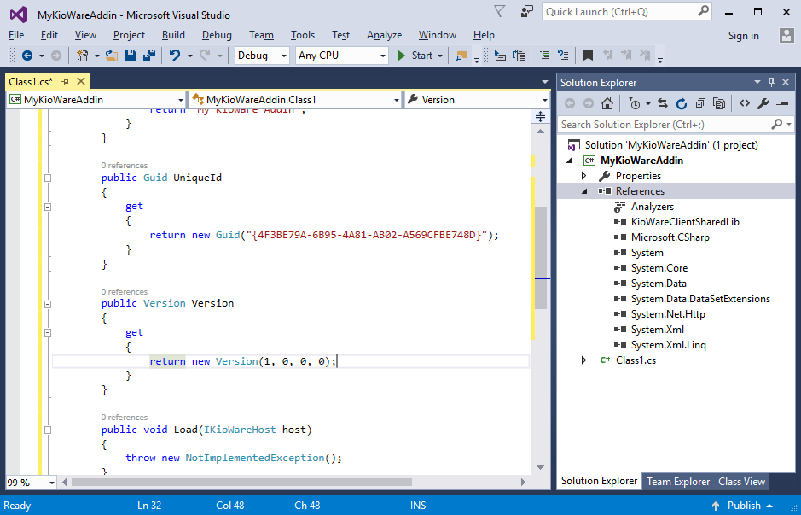Switch to the Class View tab
This screenshot has height=515, width=801.
click(741, 482)
